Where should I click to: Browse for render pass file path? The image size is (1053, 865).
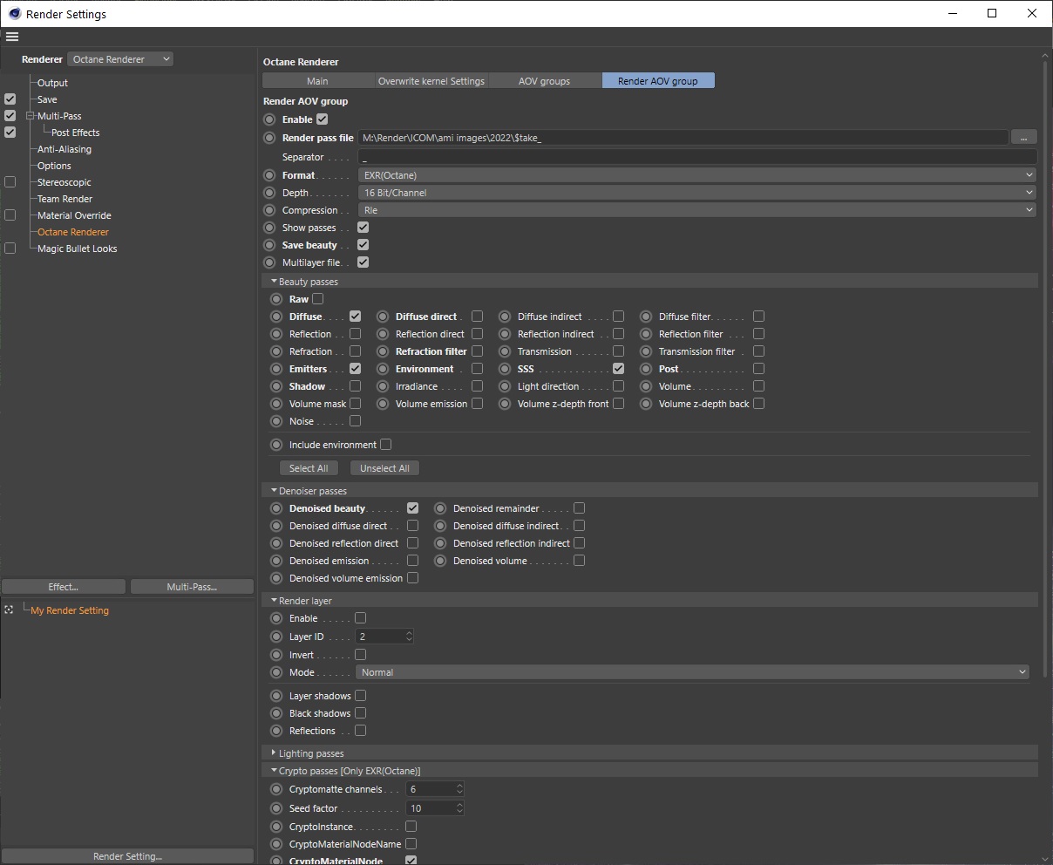point(1023,138)
